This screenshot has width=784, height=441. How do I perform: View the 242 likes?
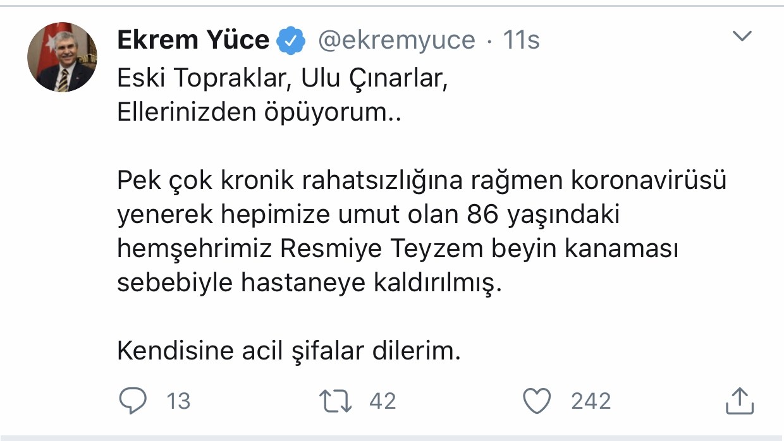[x=589, y=399]
